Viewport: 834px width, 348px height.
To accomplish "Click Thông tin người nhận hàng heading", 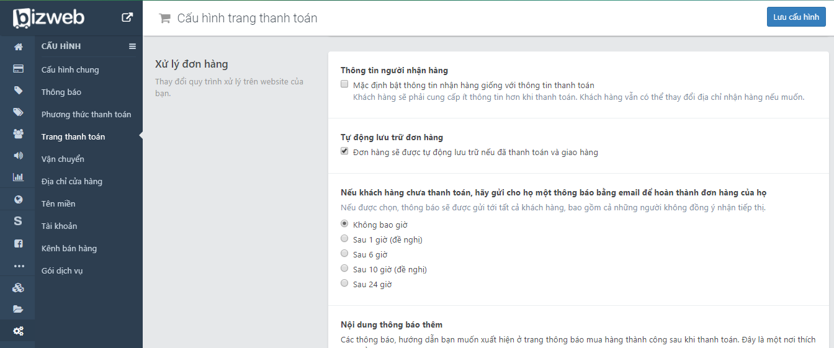I will 394,70.
